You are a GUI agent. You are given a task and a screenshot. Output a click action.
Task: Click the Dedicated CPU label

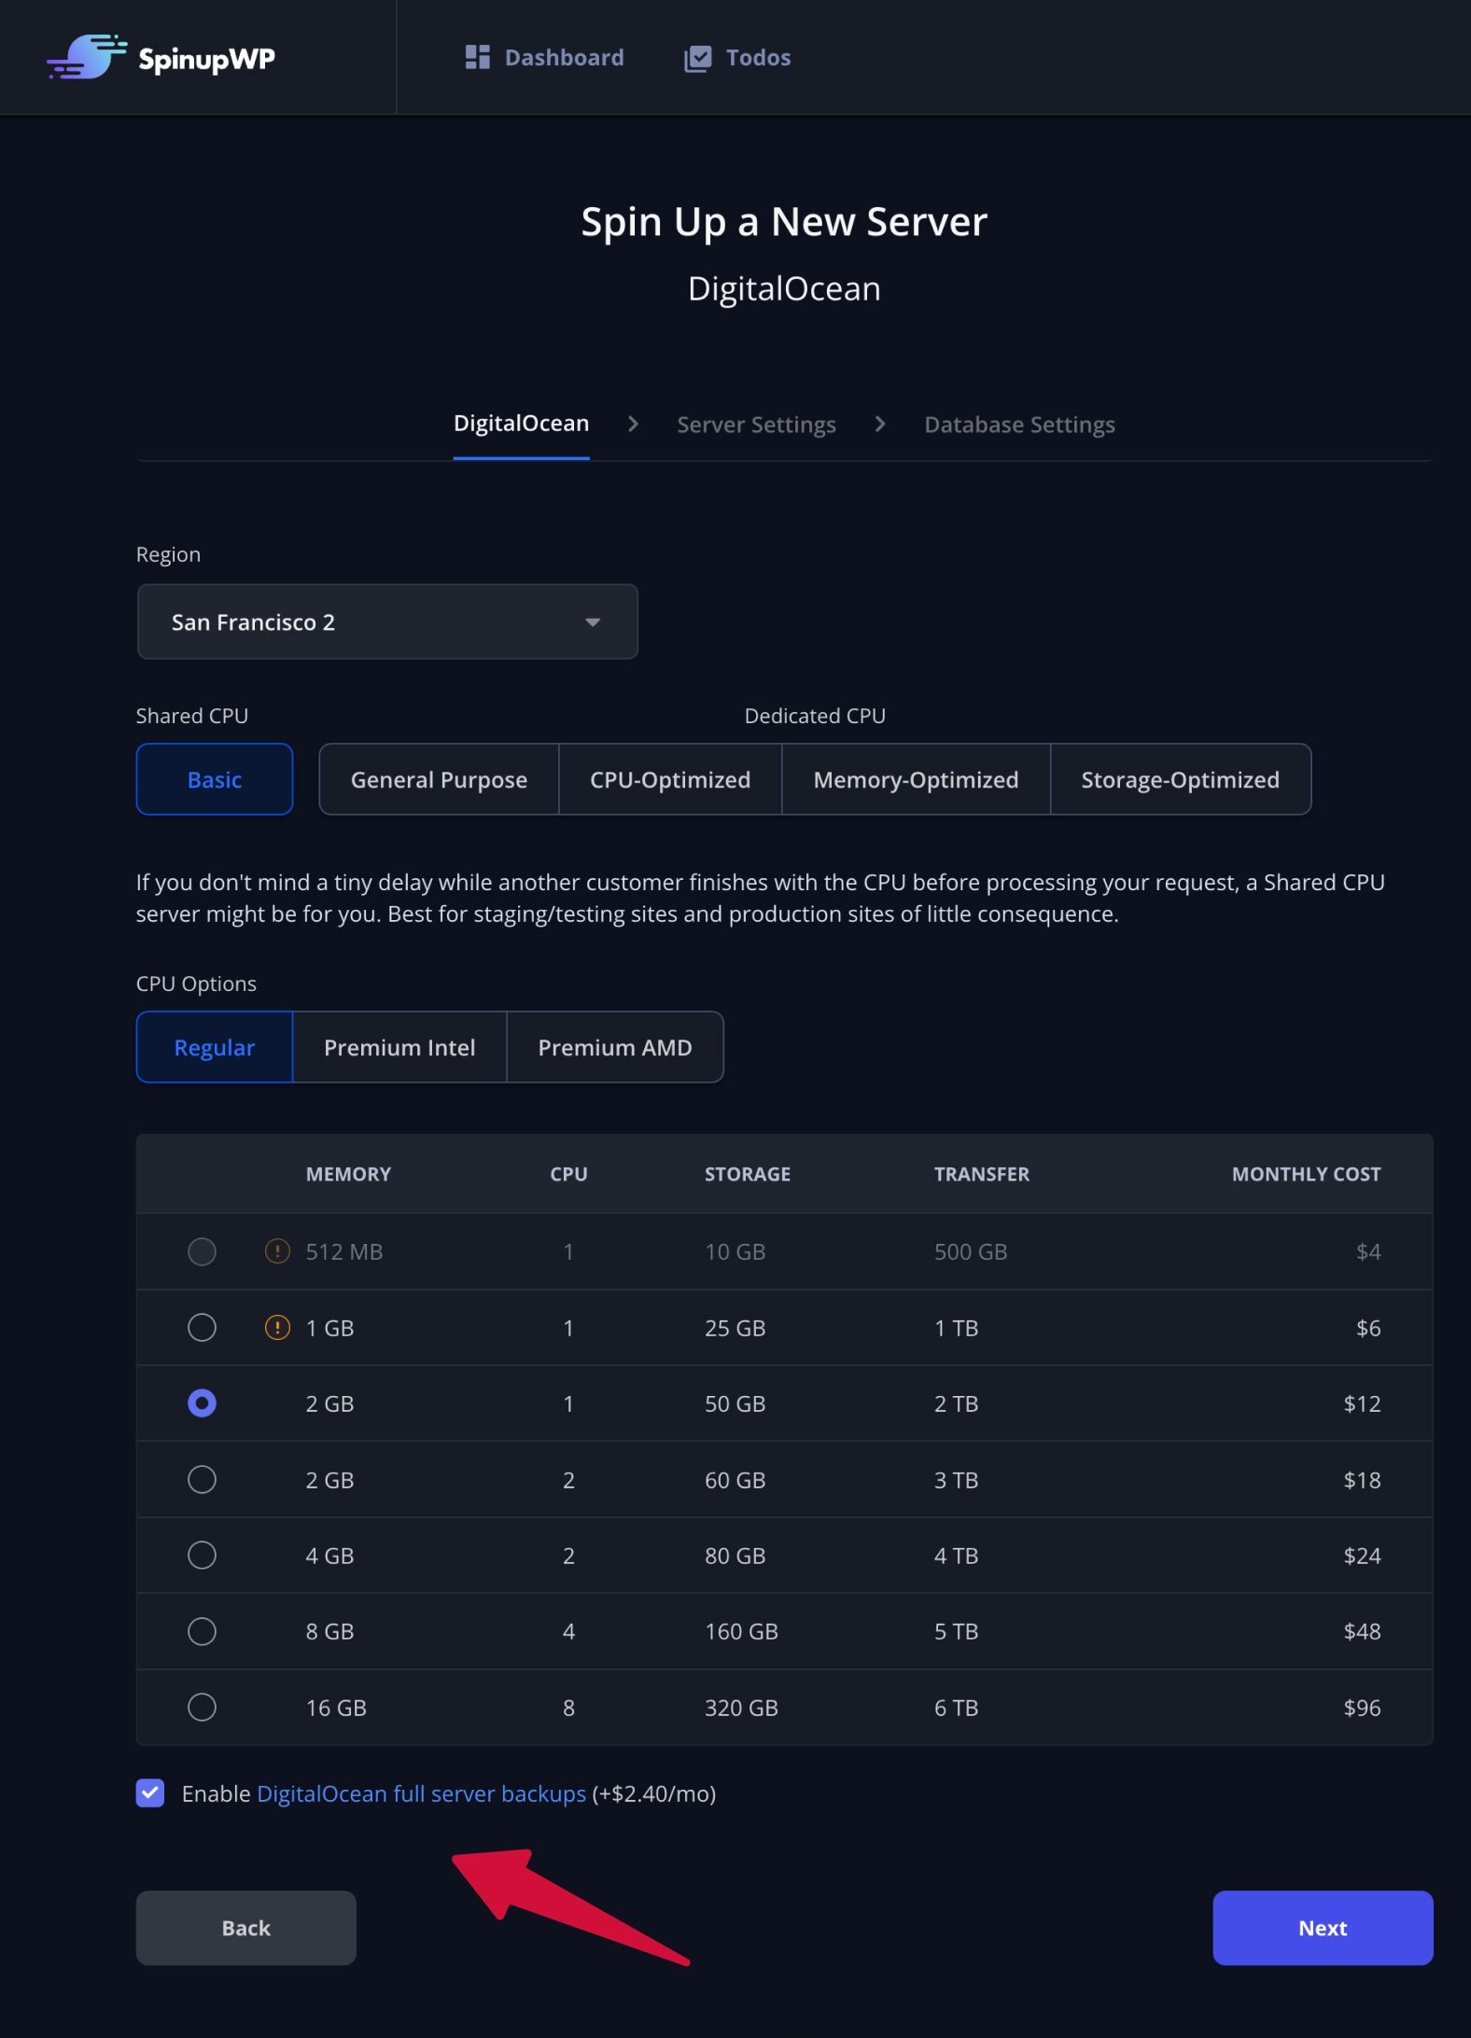815,716
